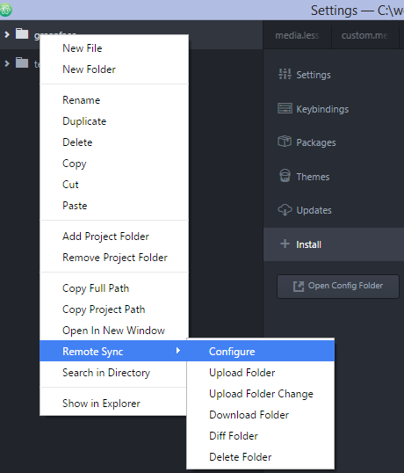The image size is (404, 473).
Task: Click the Atom logo in title bar
Action: [x=5, y=10]
